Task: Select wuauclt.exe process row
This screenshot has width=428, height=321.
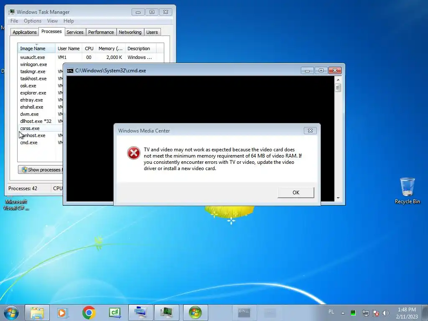Action: [91, 57]
